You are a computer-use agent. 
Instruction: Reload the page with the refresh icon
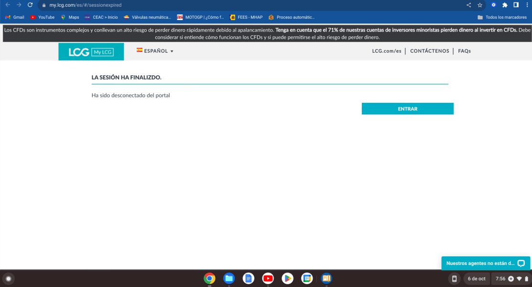[x=30, y=5]
